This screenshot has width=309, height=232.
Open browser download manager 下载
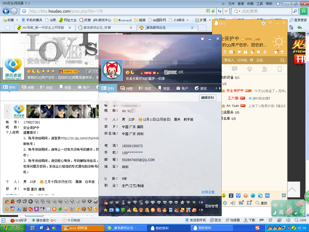pos(249,220)
